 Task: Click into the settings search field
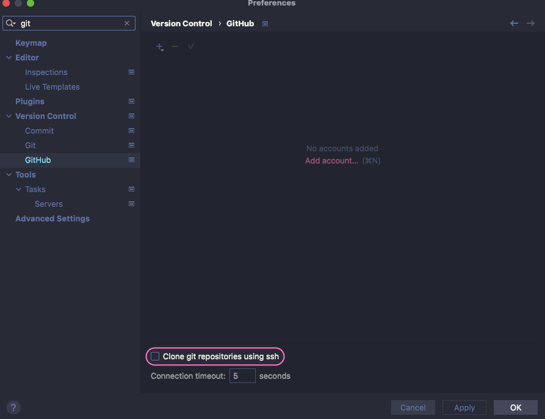[x=69, y=23]
